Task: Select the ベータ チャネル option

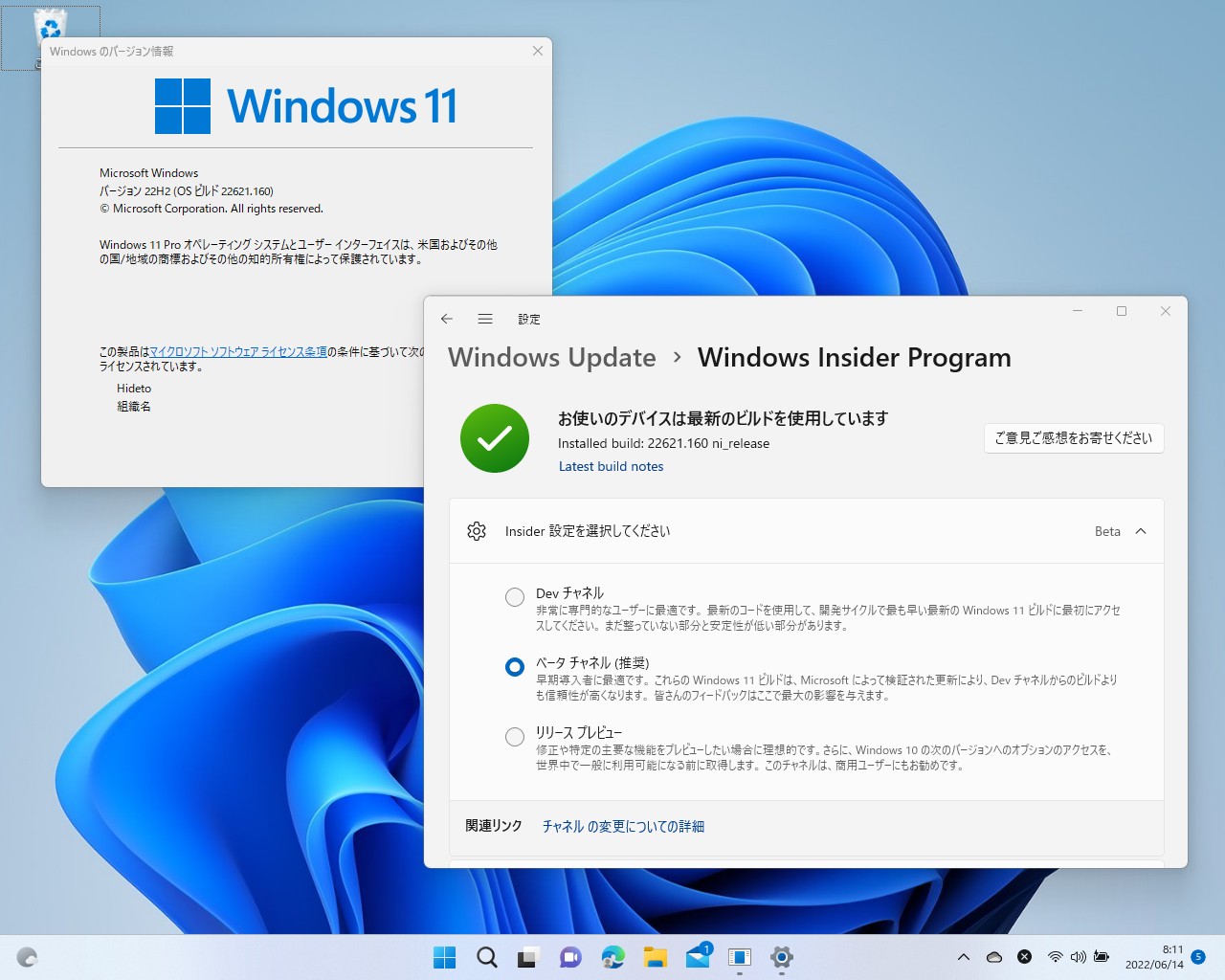Action: pyautogui.click(x=514, y=667)
